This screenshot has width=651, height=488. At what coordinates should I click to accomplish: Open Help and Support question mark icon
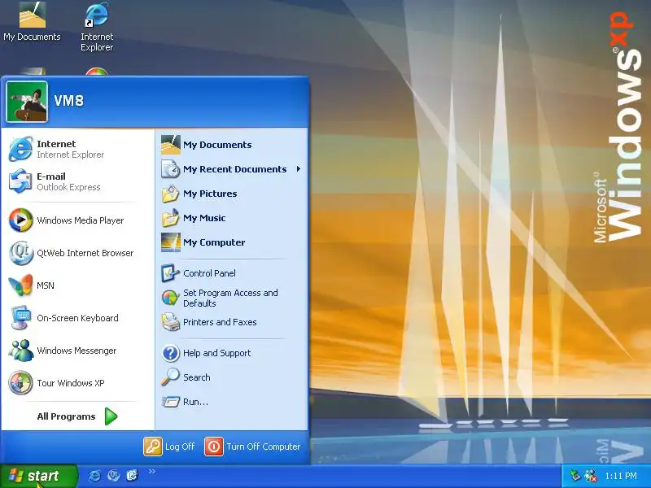[171, 353]
